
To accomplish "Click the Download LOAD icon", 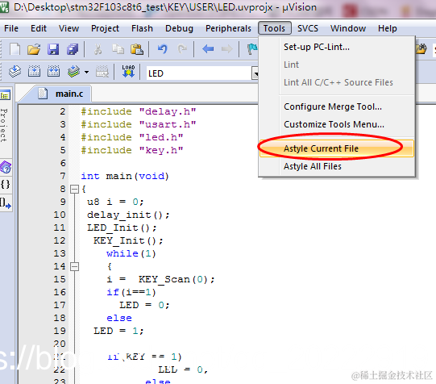I will point(128,71).
